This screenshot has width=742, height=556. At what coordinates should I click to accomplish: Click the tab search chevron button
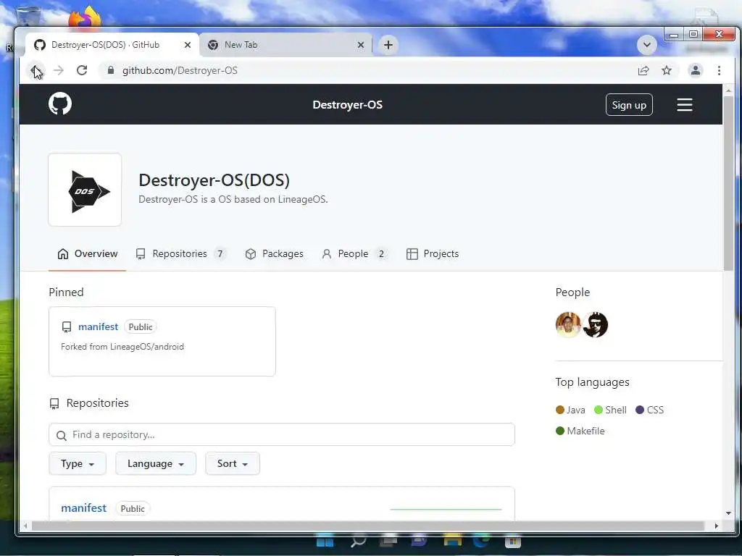646,45
